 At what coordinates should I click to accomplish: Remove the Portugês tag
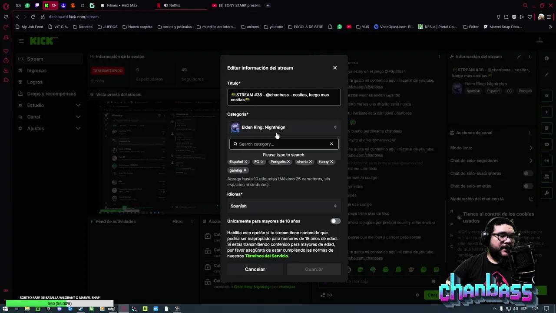(x=288, y=162)
